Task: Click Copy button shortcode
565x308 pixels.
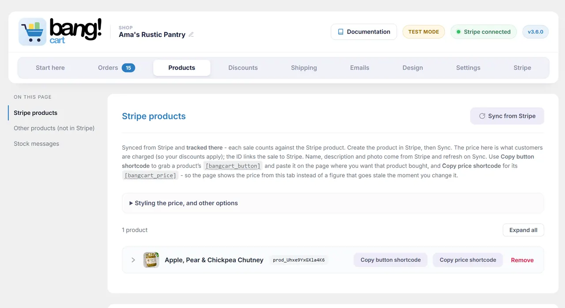Action: tap(391, 260)
